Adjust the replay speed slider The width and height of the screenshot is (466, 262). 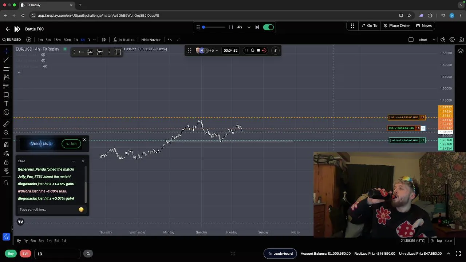pyautogui.click(x=214, y=27)
